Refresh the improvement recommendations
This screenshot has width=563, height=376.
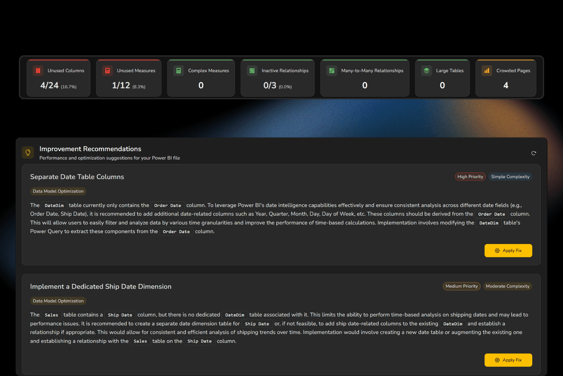534,153
